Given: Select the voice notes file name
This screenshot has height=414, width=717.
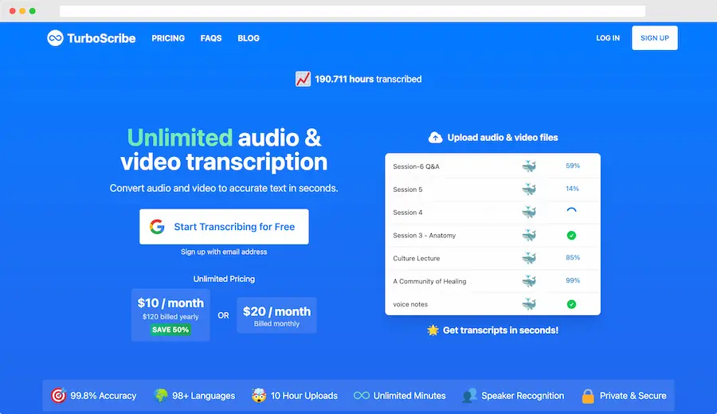Looking at the screenshot, I should (x=410, y=304).
